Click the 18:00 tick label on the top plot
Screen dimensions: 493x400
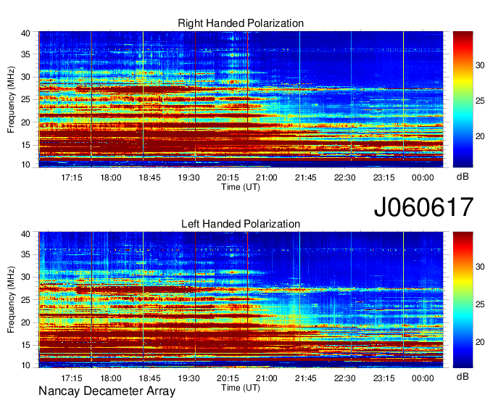pos(111,178)
